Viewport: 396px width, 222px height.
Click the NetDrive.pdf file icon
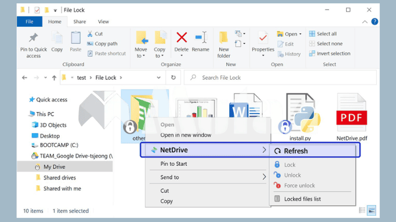(352, 113)
